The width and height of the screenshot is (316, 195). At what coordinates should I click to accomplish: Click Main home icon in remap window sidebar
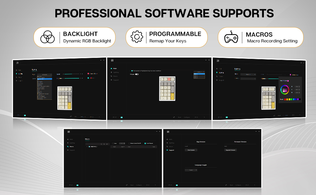tap(111, 68)
